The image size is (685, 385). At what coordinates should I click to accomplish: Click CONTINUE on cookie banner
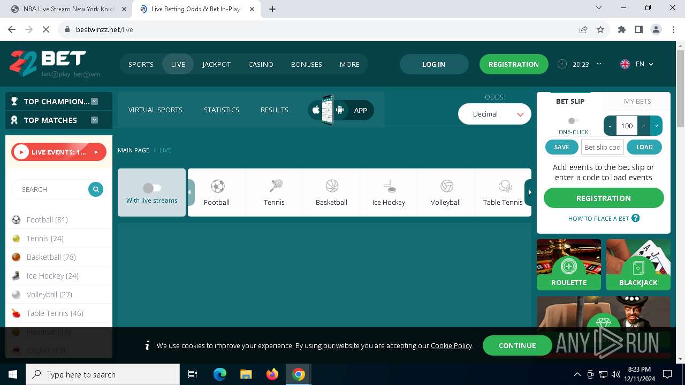517,345
